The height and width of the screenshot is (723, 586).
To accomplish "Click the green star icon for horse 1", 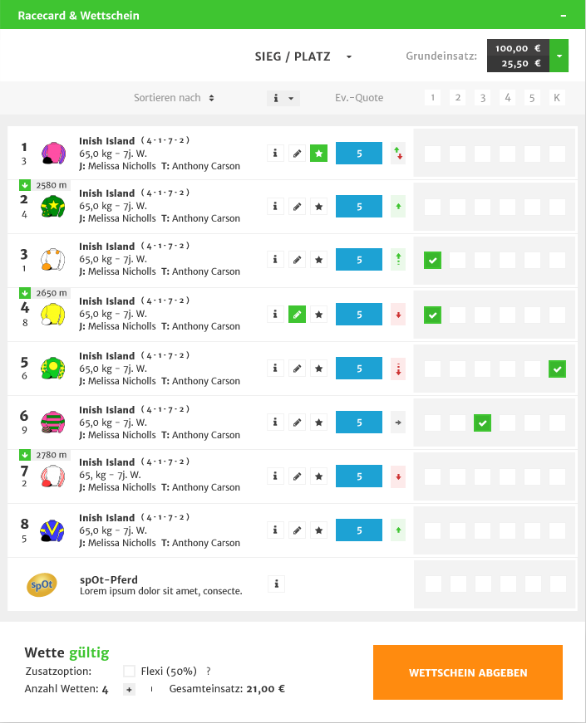I will coord(318,154).
